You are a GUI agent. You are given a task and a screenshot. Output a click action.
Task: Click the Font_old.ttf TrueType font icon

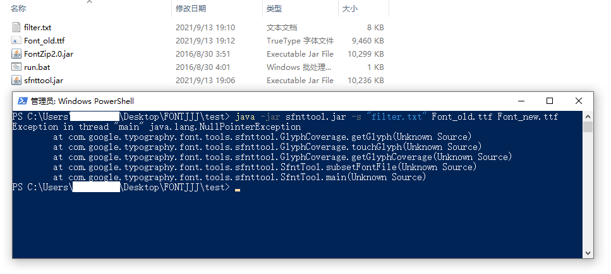16,40
